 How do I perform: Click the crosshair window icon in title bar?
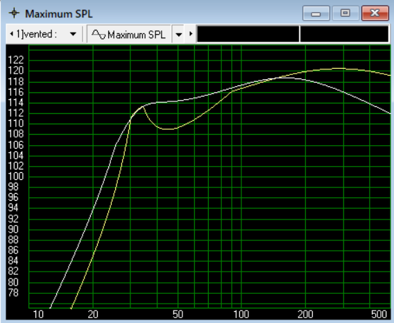pyautogui.click(x=14, y=13)
